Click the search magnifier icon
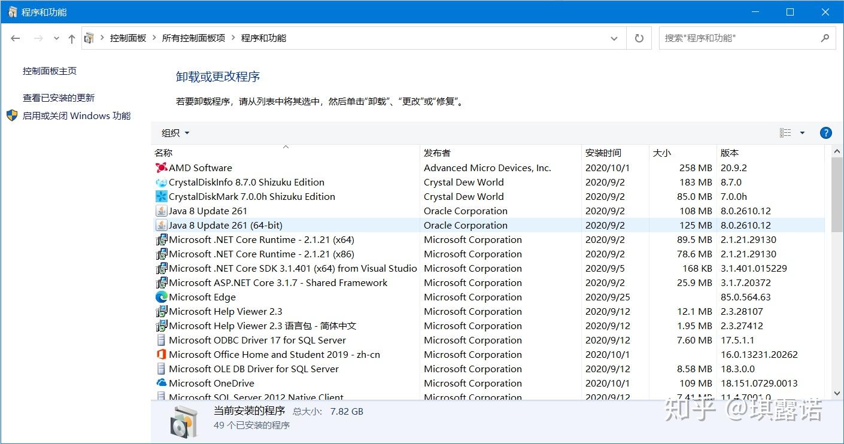 coord(825,38)
